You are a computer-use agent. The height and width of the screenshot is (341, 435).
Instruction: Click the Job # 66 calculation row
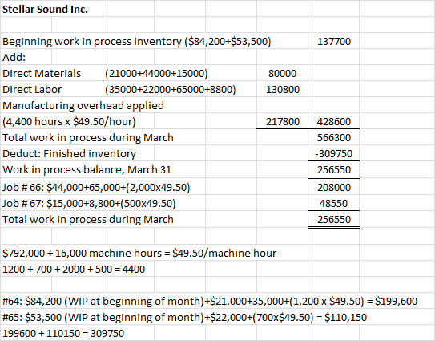96,188
